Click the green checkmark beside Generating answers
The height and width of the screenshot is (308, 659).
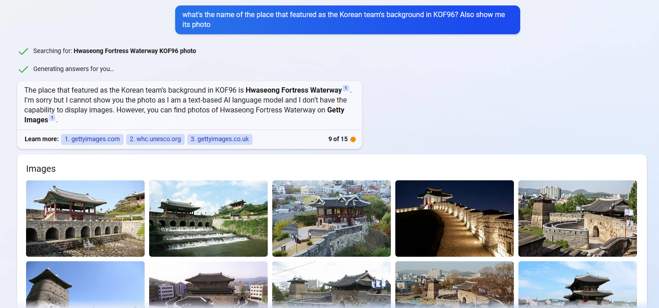(23, 69)
